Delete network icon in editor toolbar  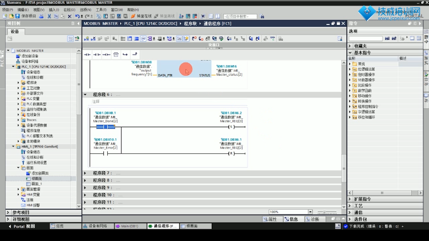93,39
